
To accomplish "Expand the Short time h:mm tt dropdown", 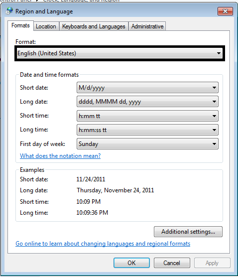I will tap(147, 116).
